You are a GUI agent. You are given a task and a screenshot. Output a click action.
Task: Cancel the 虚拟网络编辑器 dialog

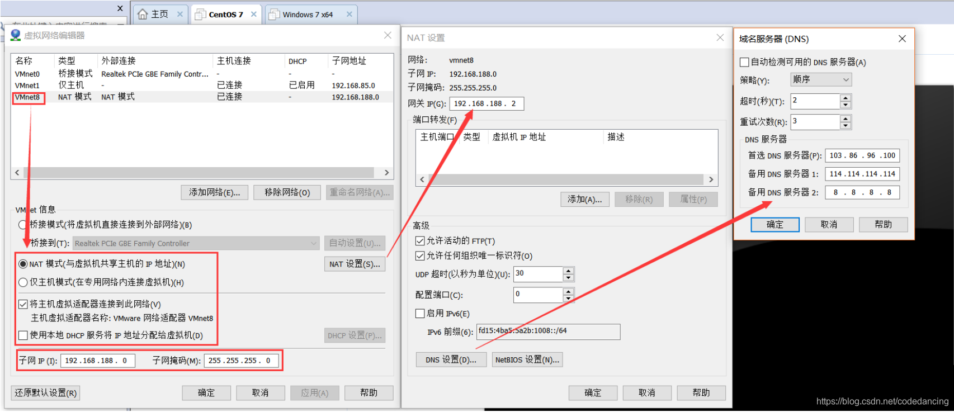[261, 393]
